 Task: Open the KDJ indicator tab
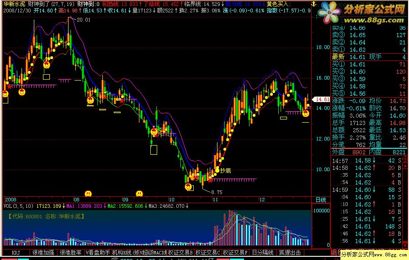coord(16,253)
